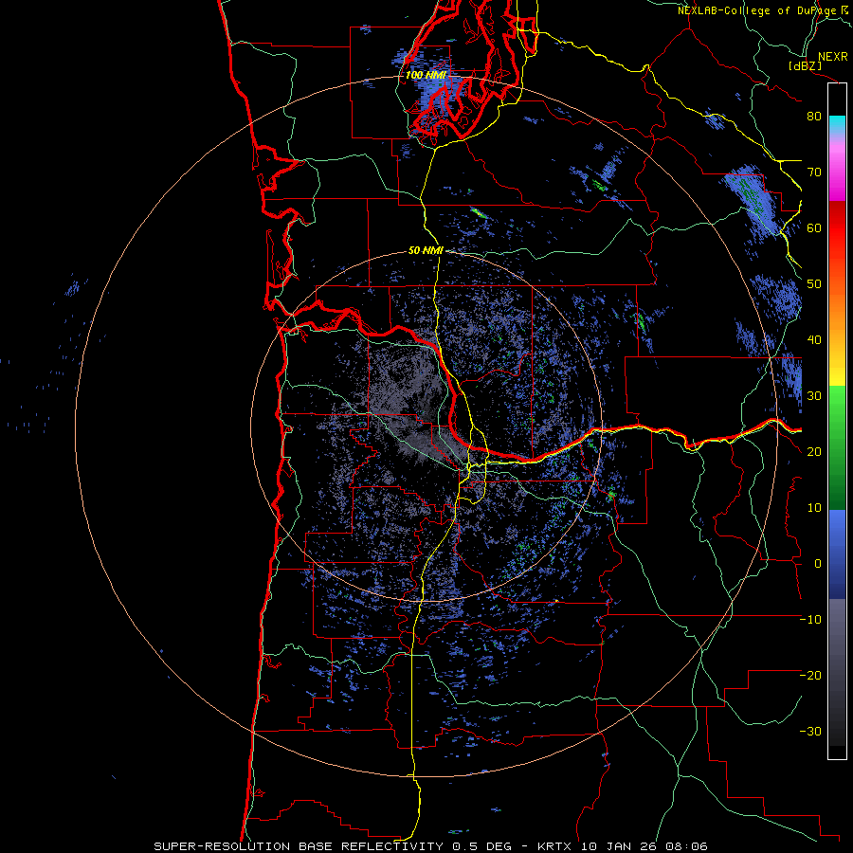
Task: Click the 50 dBZ scale label
Action: pyautogui.click(x=814, y=284)
